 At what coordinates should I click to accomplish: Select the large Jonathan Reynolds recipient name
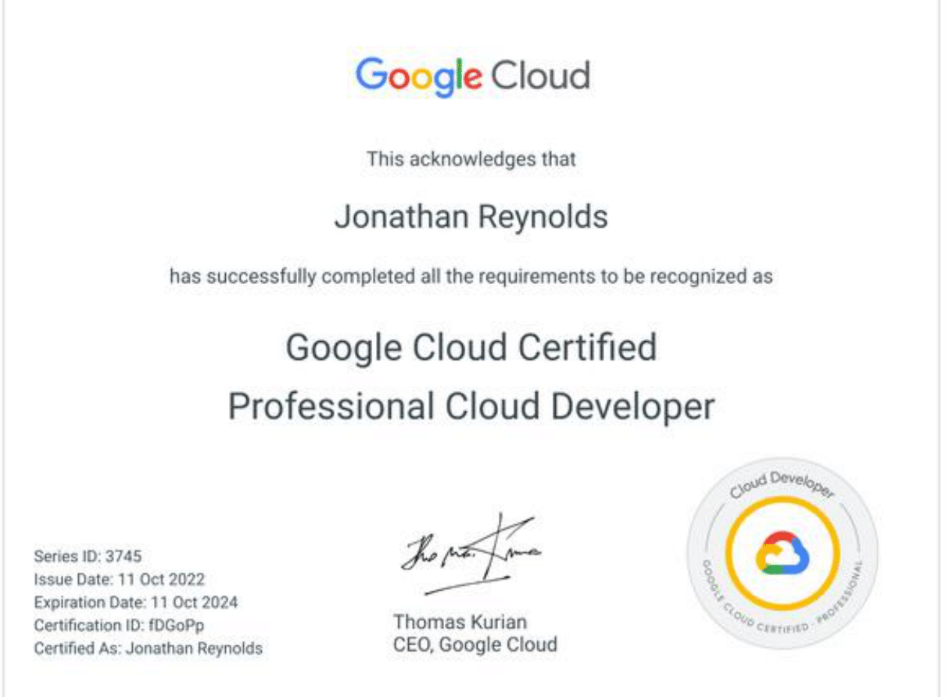click(x=471, y=217)
